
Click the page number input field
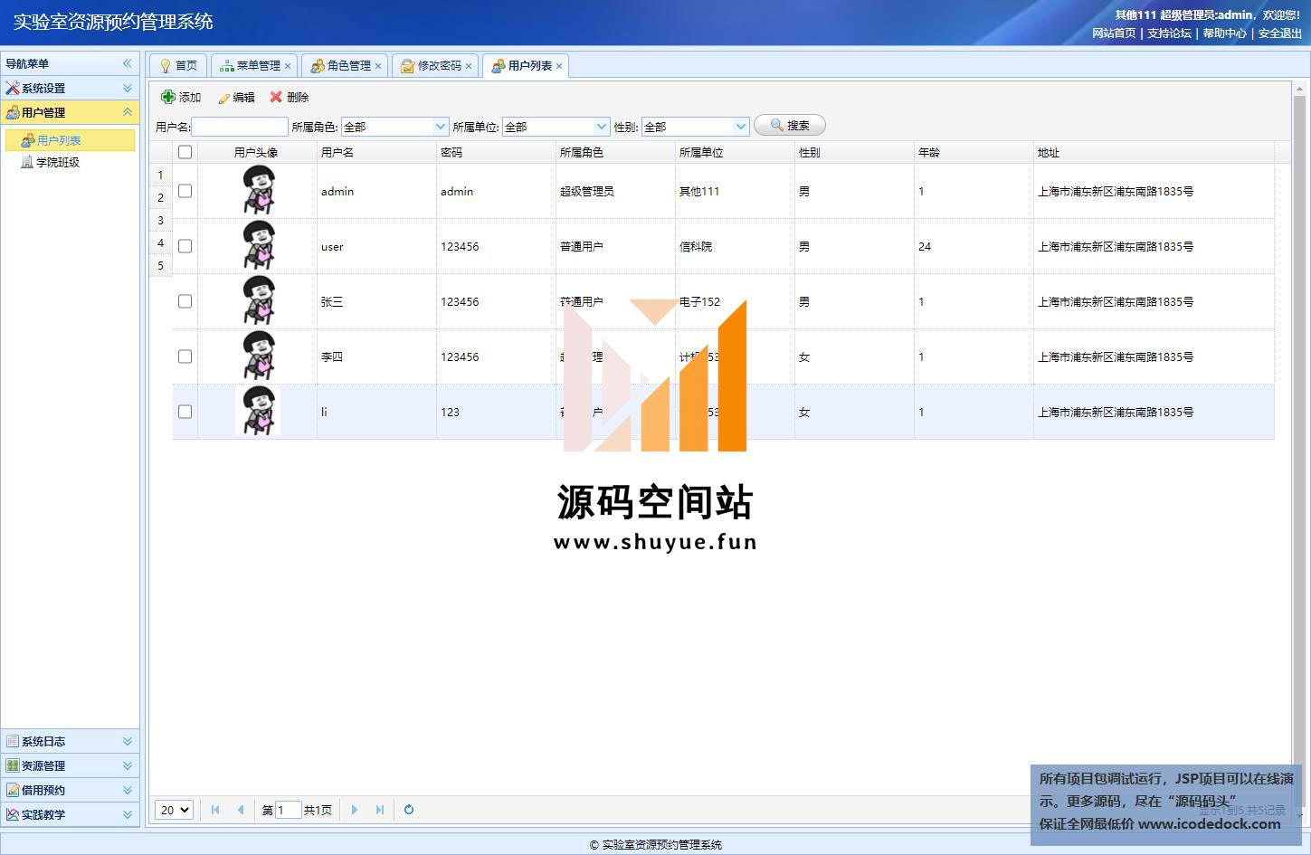click(288, 810)
